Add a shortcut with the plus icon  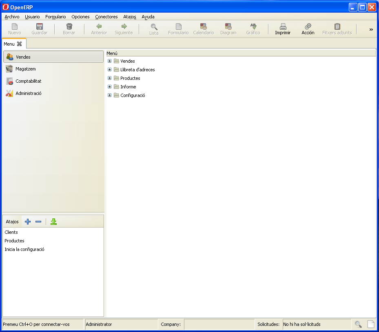(28, 222)
